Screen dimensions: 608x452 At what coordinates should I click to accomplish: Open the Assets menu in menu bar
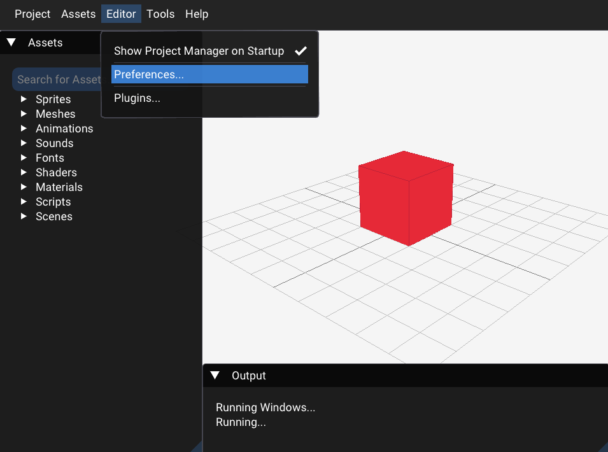pos(78,14)
